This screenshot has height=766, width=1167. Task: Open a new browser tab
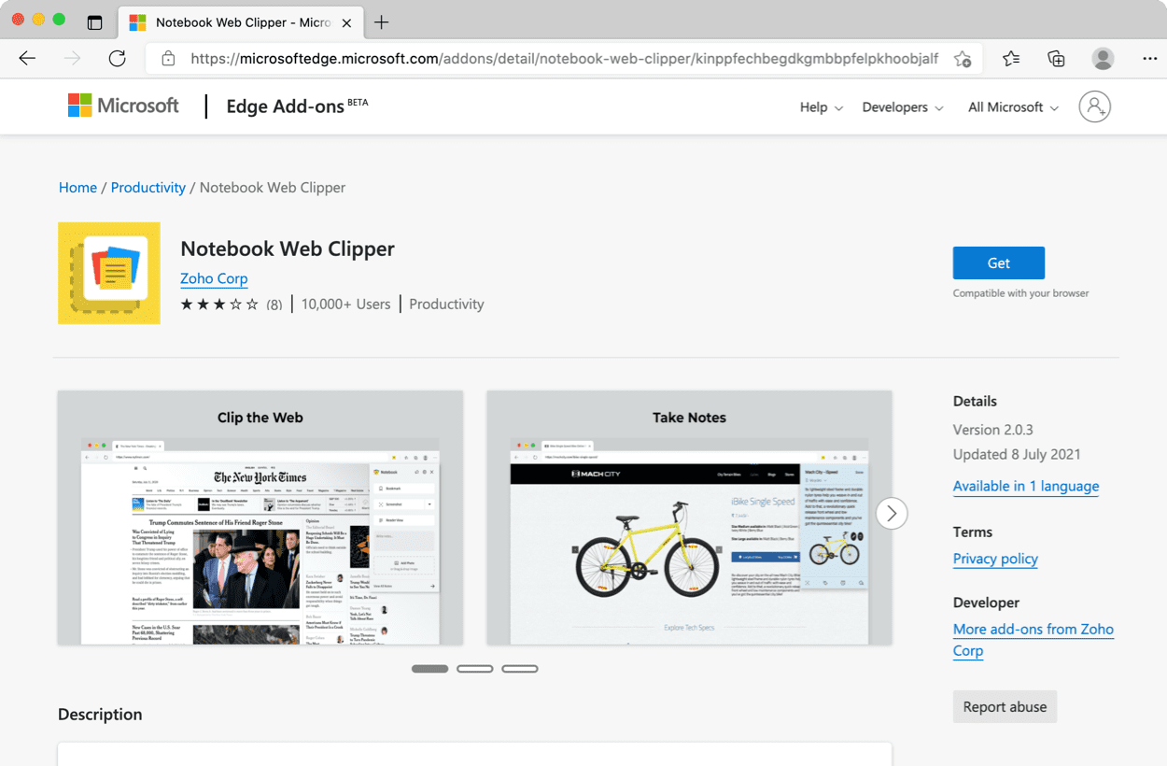(382, 21)
